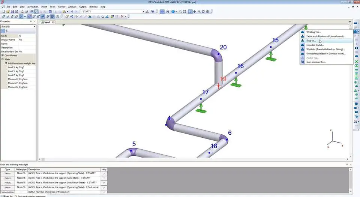Click the Node value field showing 19
Screen dimensions: 360x197
point(26,36)
